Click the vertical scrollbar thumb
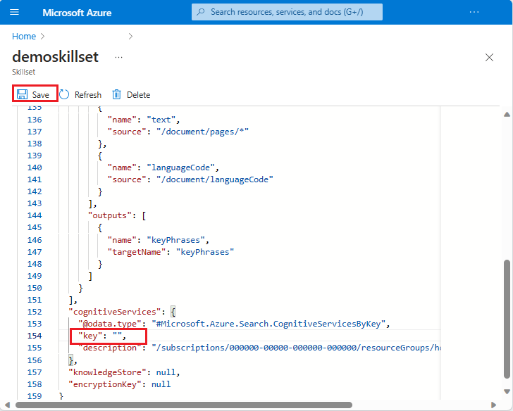 pos(507,319)
